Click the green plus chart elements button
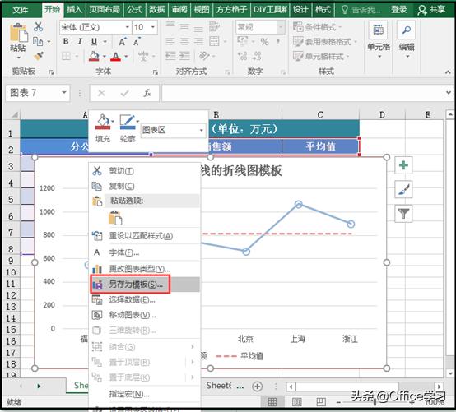Viewport: 456px width, 412px height. 403,165
